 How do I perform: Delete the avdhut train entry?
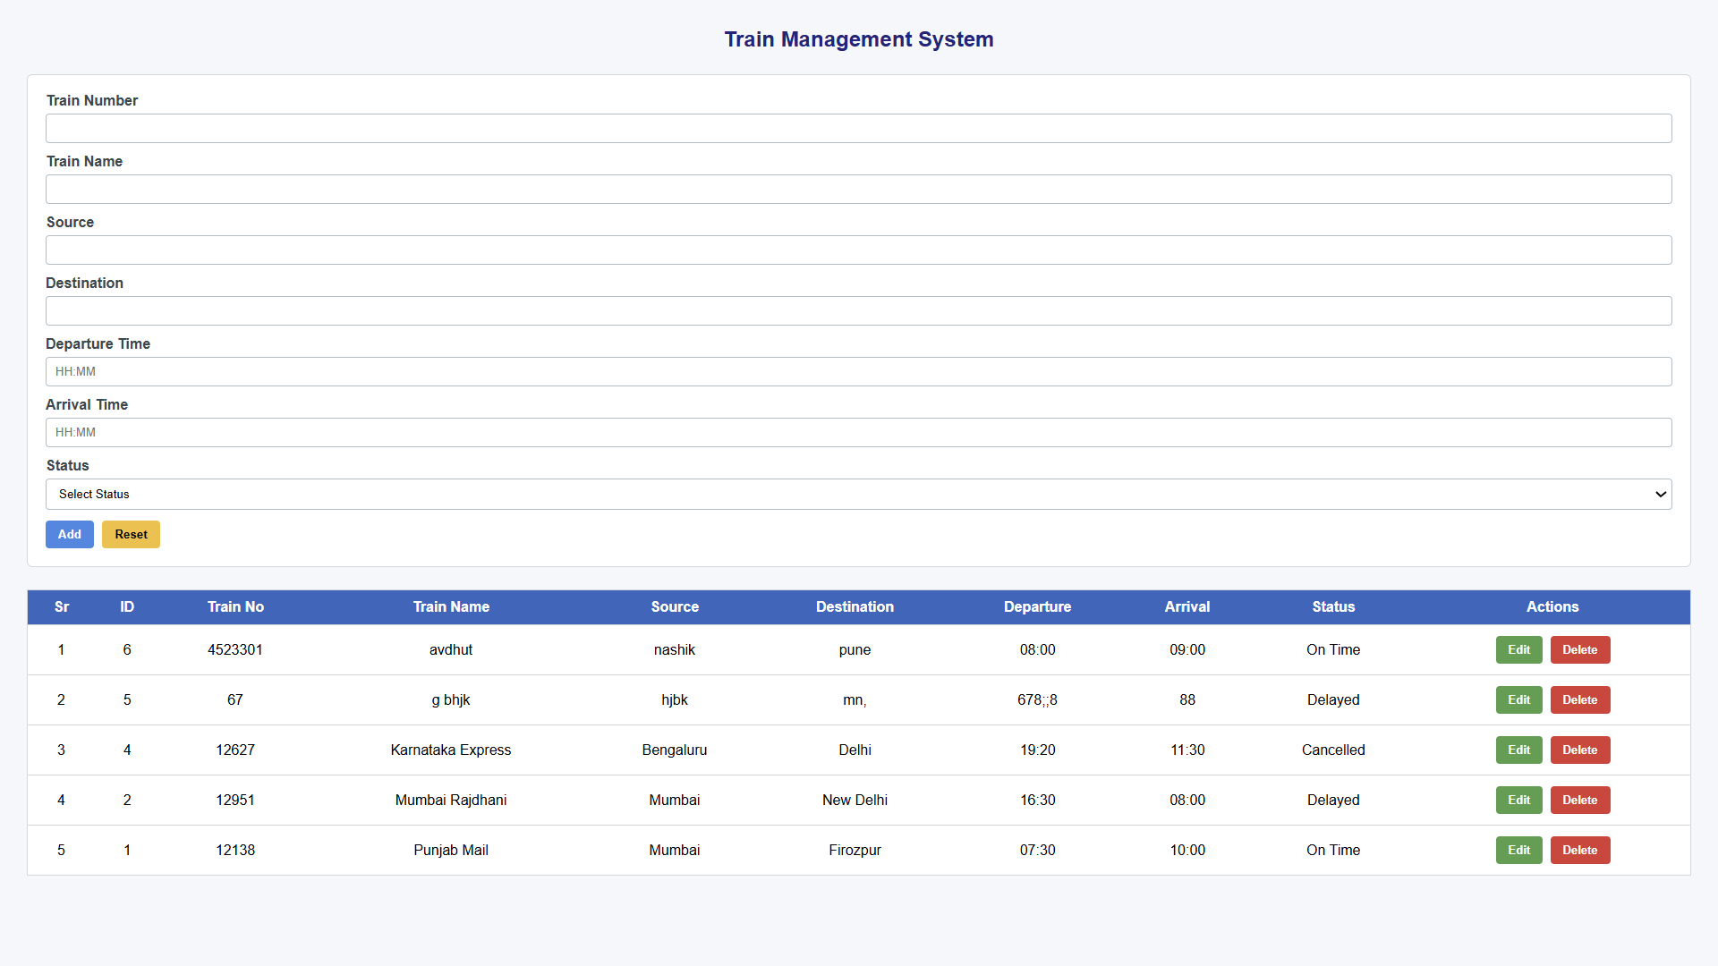1579,649
